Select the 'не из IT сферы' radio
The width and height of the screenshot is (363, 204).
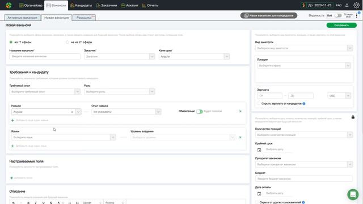click(x=67, y=42)
